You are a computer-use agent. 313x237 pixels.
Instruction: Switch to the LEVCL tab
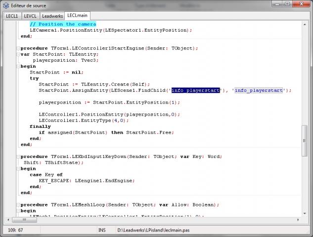tap(30, 16)
